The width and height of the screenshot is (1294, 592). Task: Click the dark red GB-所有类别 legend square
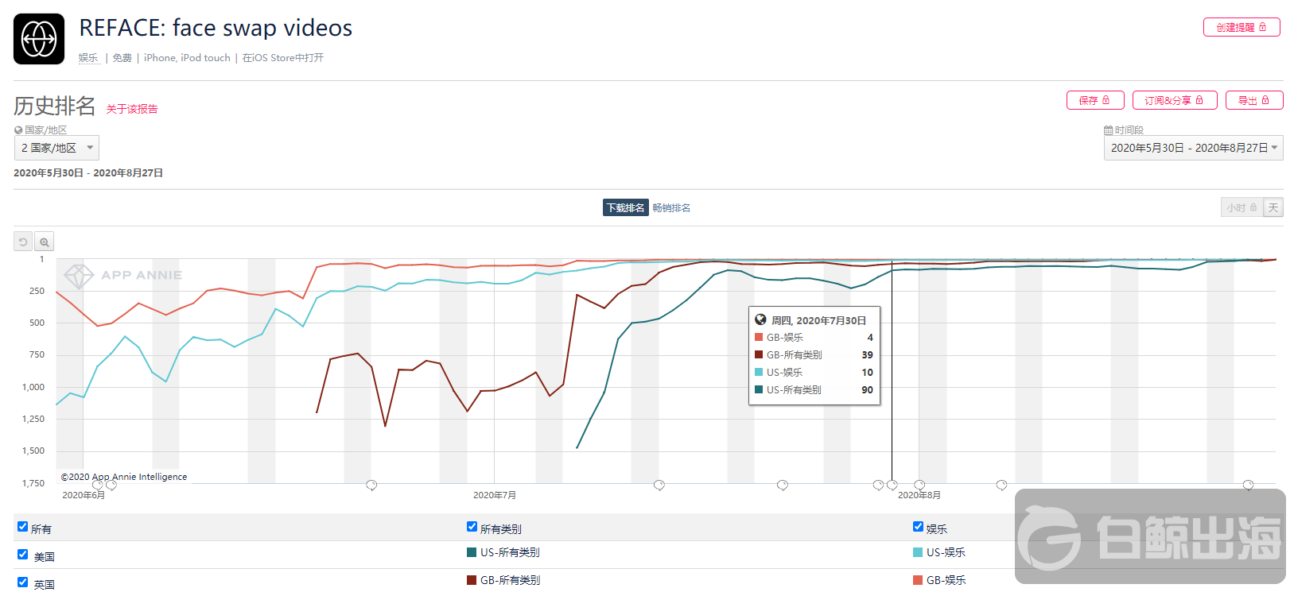tap(472, 580)
